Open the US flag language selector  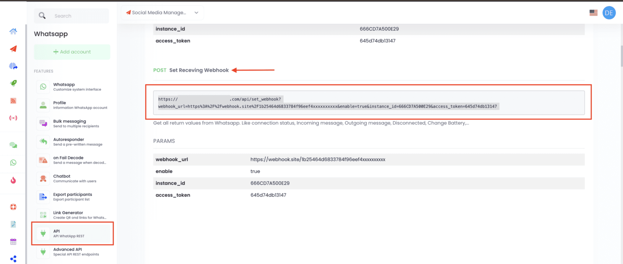point(593,13)
